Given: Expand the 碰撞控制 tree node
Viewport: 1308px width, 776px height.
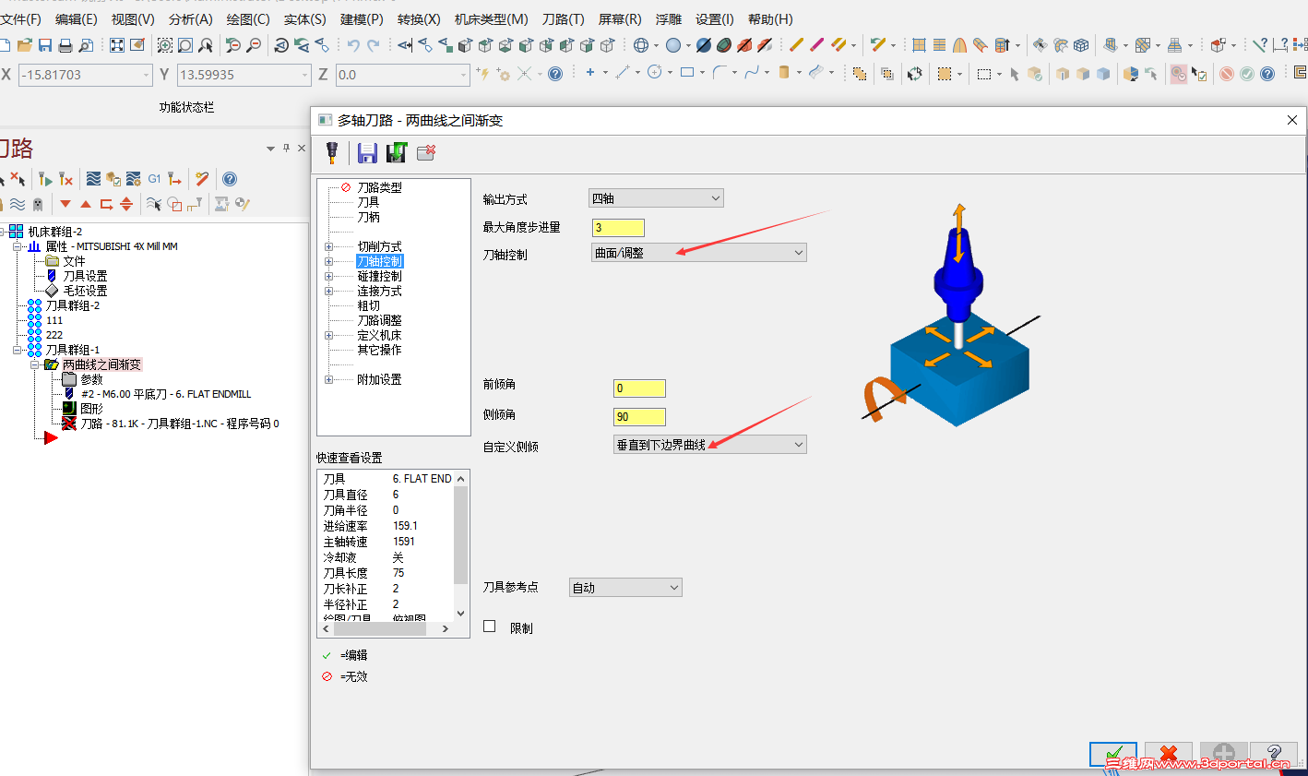Looking at the screenshot, I should (328, 276).
